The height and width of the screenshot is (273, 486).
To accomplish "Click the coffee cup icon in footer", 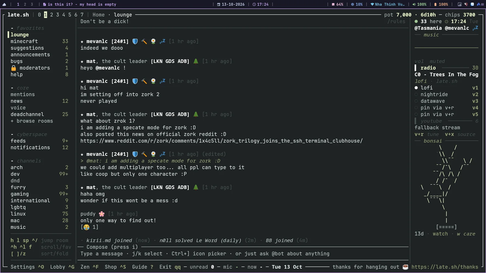I will coord(406,267).
